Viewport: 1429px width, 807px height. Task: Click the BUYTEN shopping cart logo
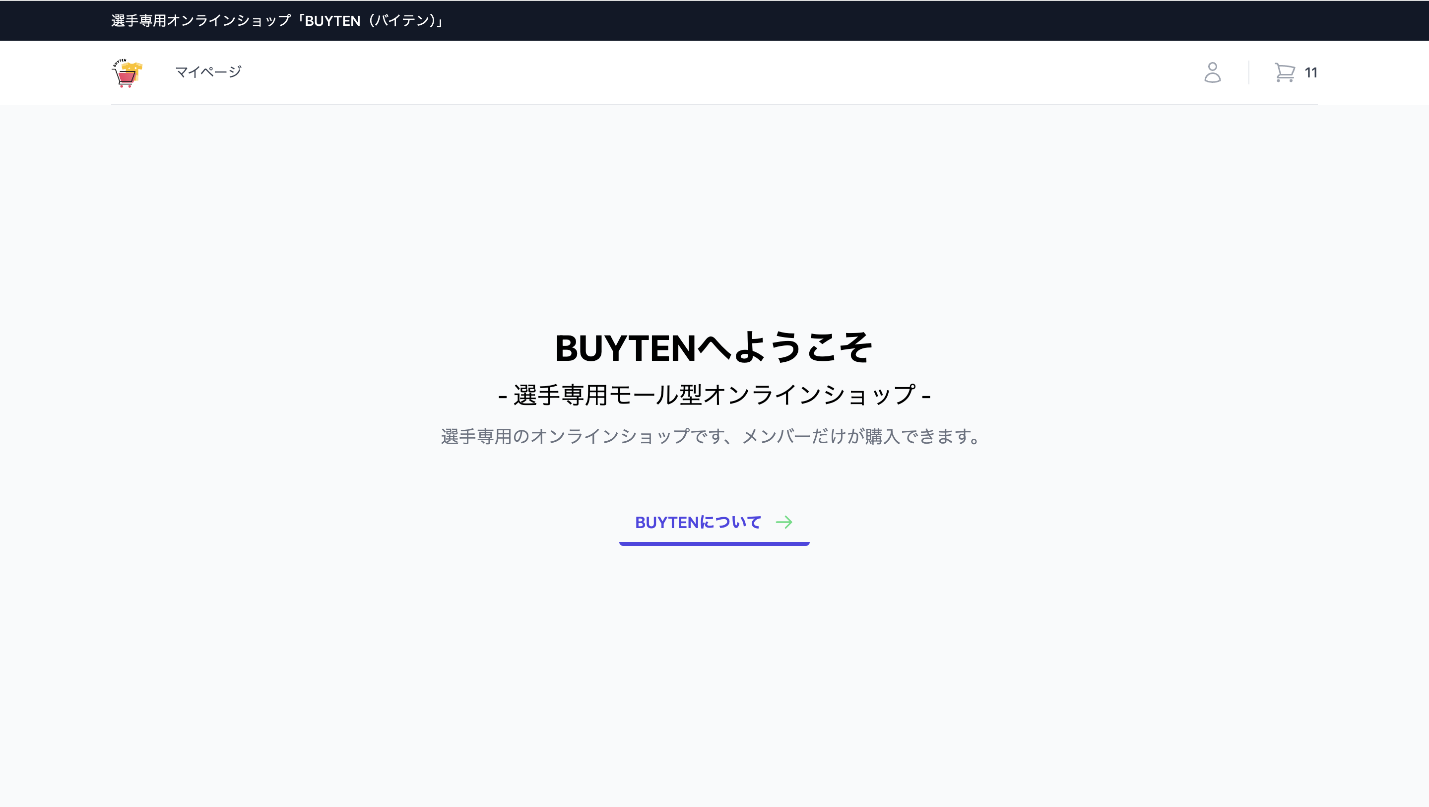pos(127,72)
